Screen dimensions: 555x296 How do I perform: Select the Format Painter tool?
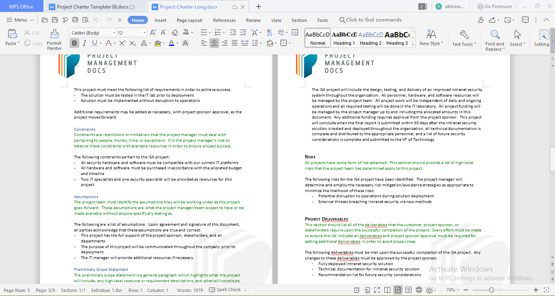[54, 40]
